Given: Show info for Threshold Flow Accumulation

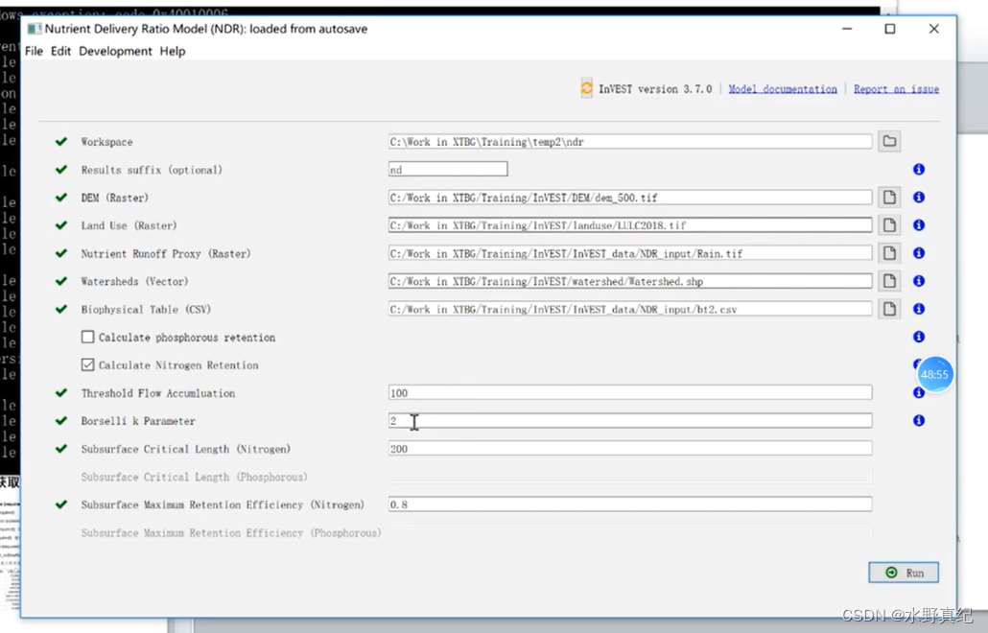Looking at the screenshot, I should click(919, 393).
